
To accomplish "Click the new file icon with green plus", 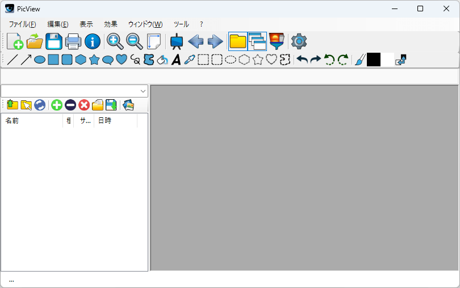I will (15, 41).
